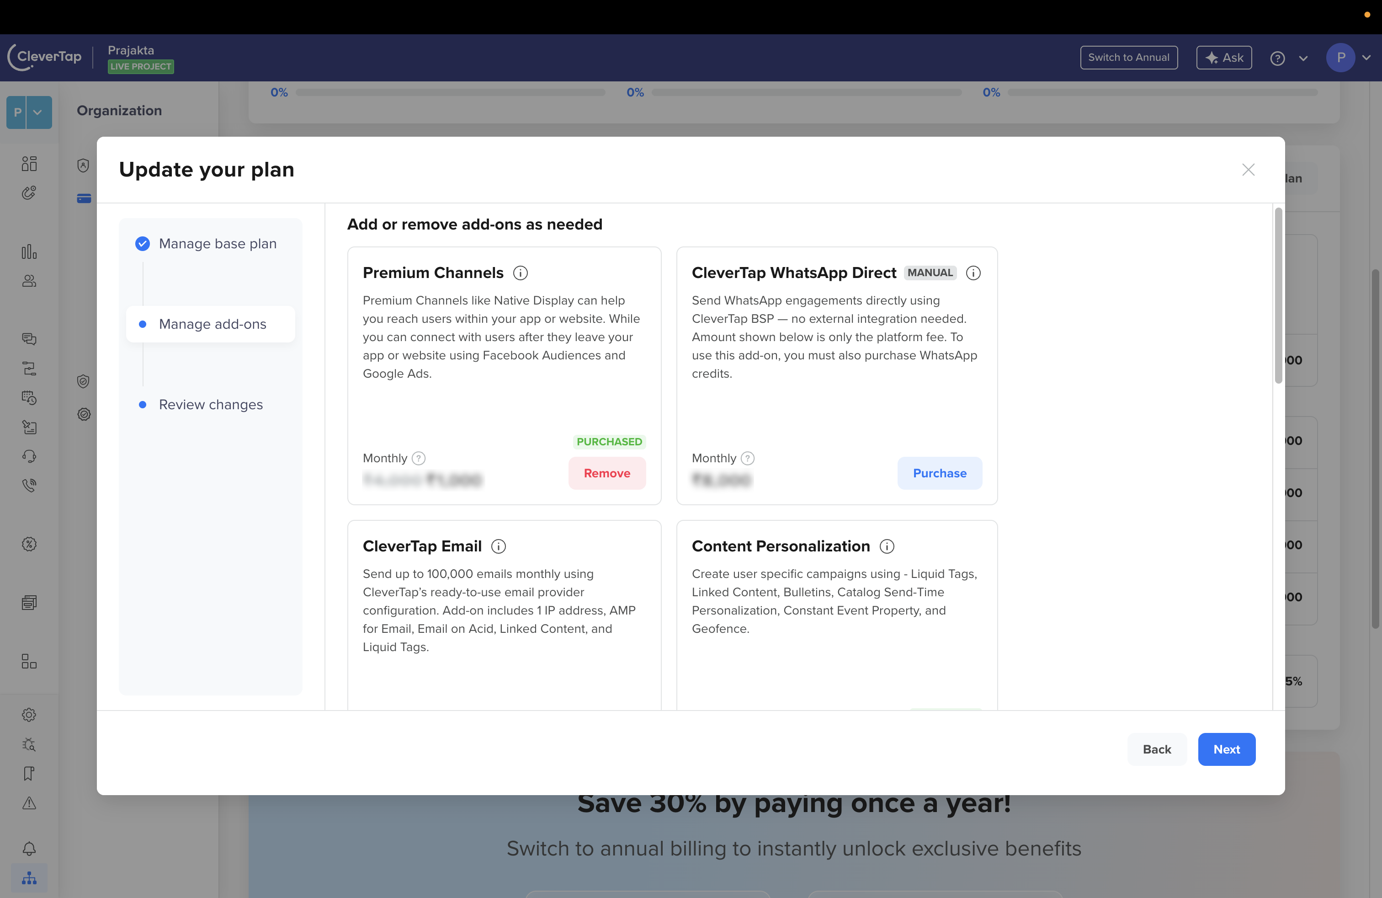Click the billing card icon in Organization panel

coord(84,198)
